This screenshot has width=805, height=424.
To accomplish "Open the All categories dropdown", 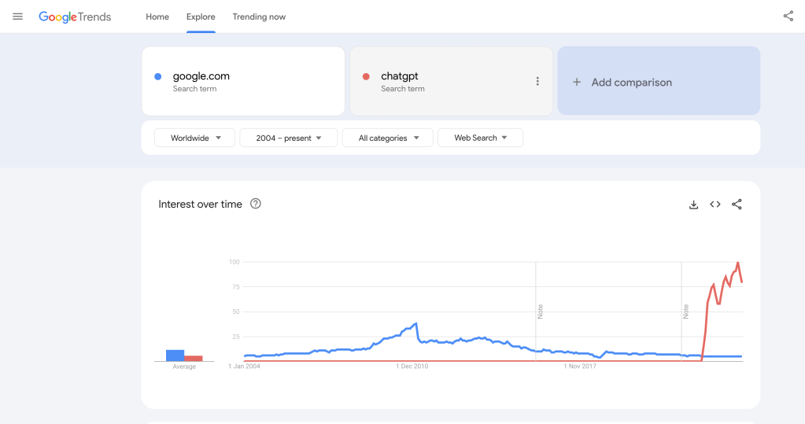I will click(x=388, y=138).
